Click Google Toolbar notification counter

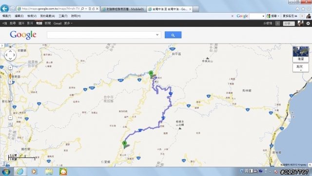tap(302, 16)
